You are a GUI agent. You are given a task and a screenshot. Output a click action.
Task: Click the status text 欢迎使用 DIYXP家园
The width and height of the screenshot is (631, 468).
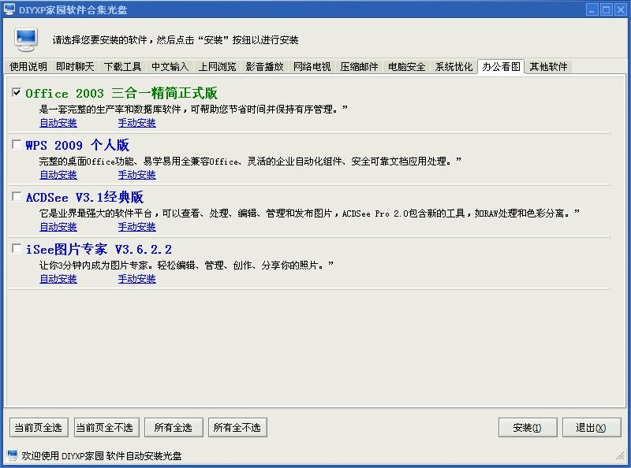[102, 455]
